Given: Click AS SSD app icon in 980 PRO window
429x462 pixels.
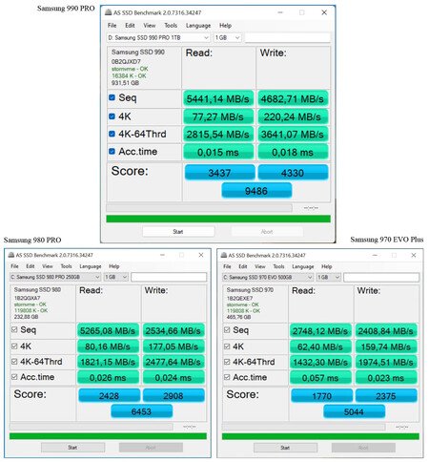Looking at the screenshot, I should [11, 255].
